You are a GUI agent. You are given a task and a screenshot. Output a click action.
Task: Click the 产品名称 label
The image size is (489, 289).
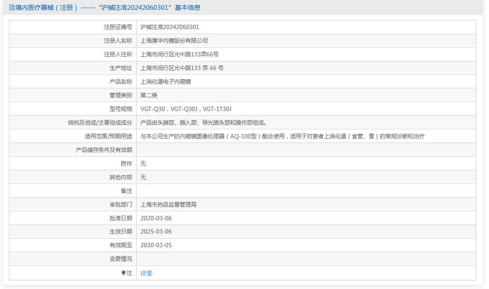click(x=121, y=82)
